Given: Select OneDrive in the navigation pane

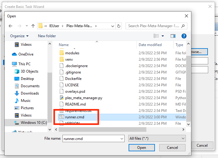Looking at the screenshot, I should [x=23, y=54].
